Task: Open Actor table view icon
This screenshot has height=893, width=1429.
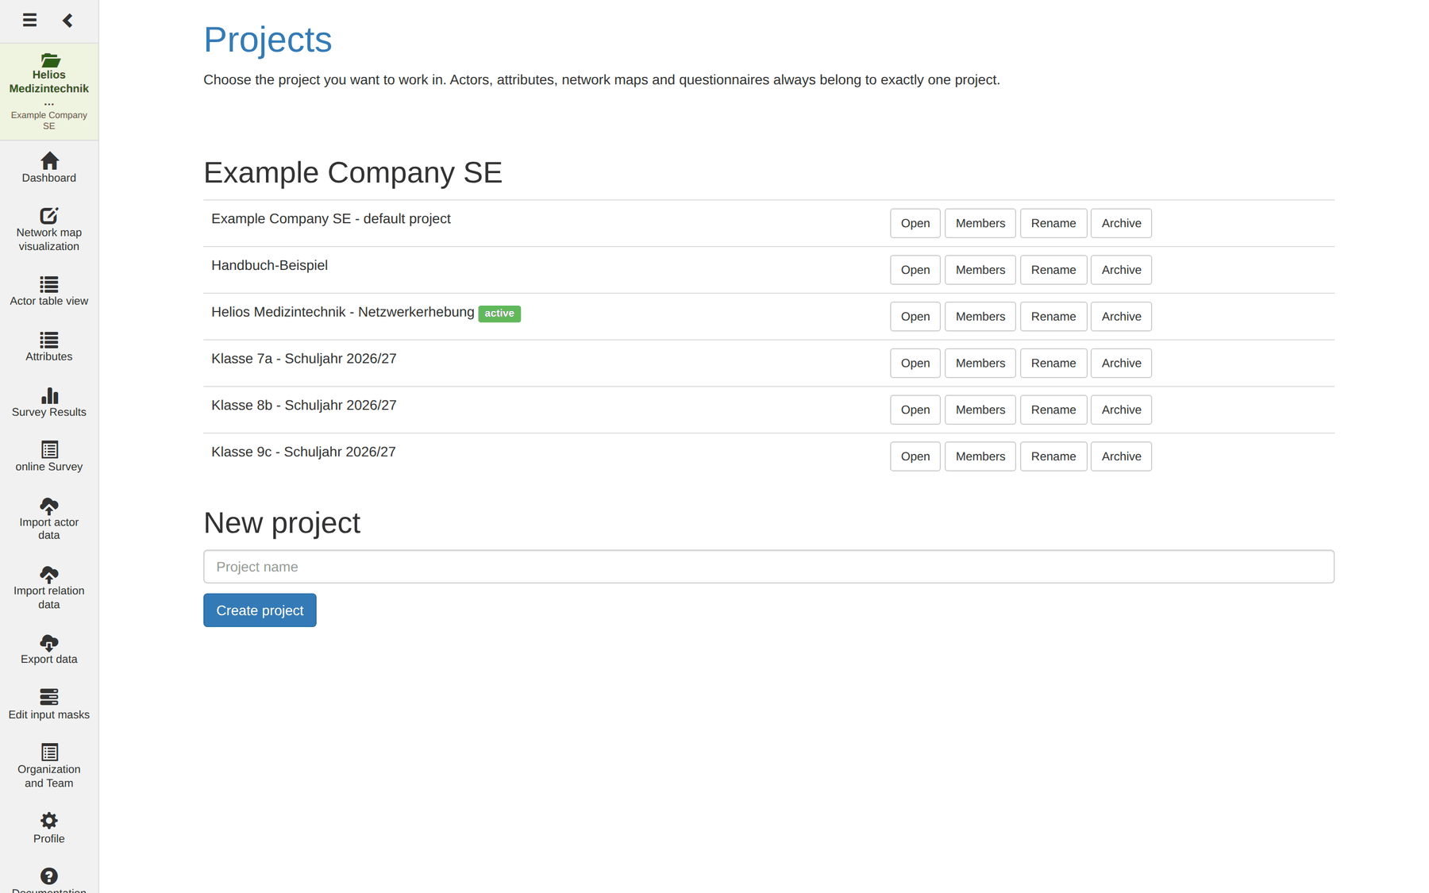Action: 49,284
